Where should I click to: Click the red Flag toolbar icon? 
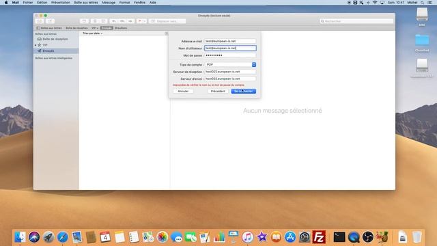coord(139,21)
